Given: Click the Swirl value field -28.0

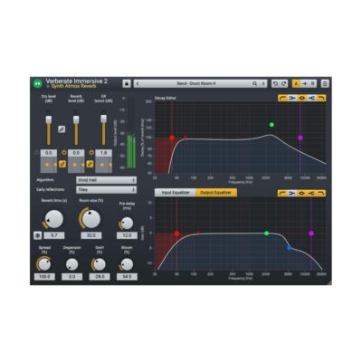Looking at the screenshot, I should pos(100,276).
